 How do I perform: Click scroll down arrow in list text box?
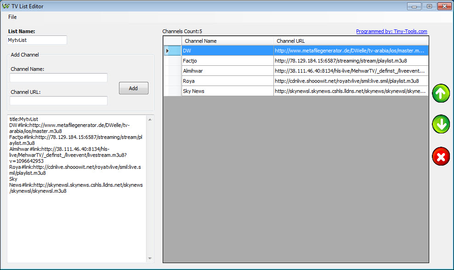point(150,258)
